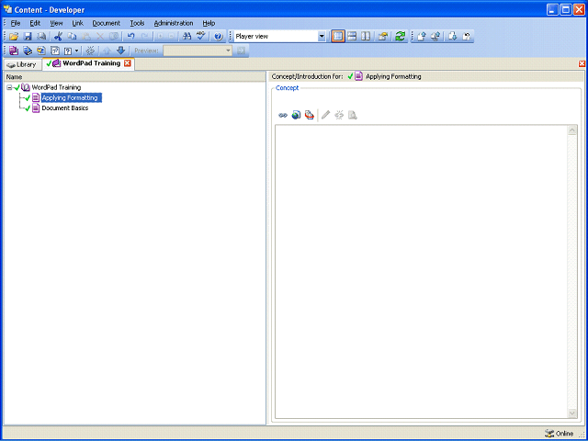Click the Concept pane scrollbar up arrow
The height and width of the screenshot is (441, 588).
coord(572,130)
